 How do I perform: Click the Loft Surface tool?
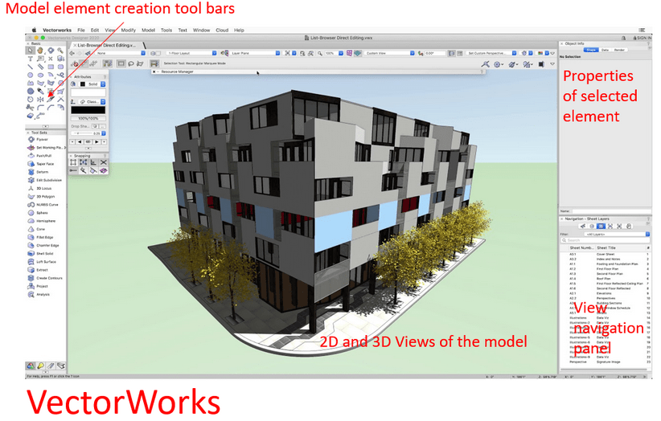point(45,261)
